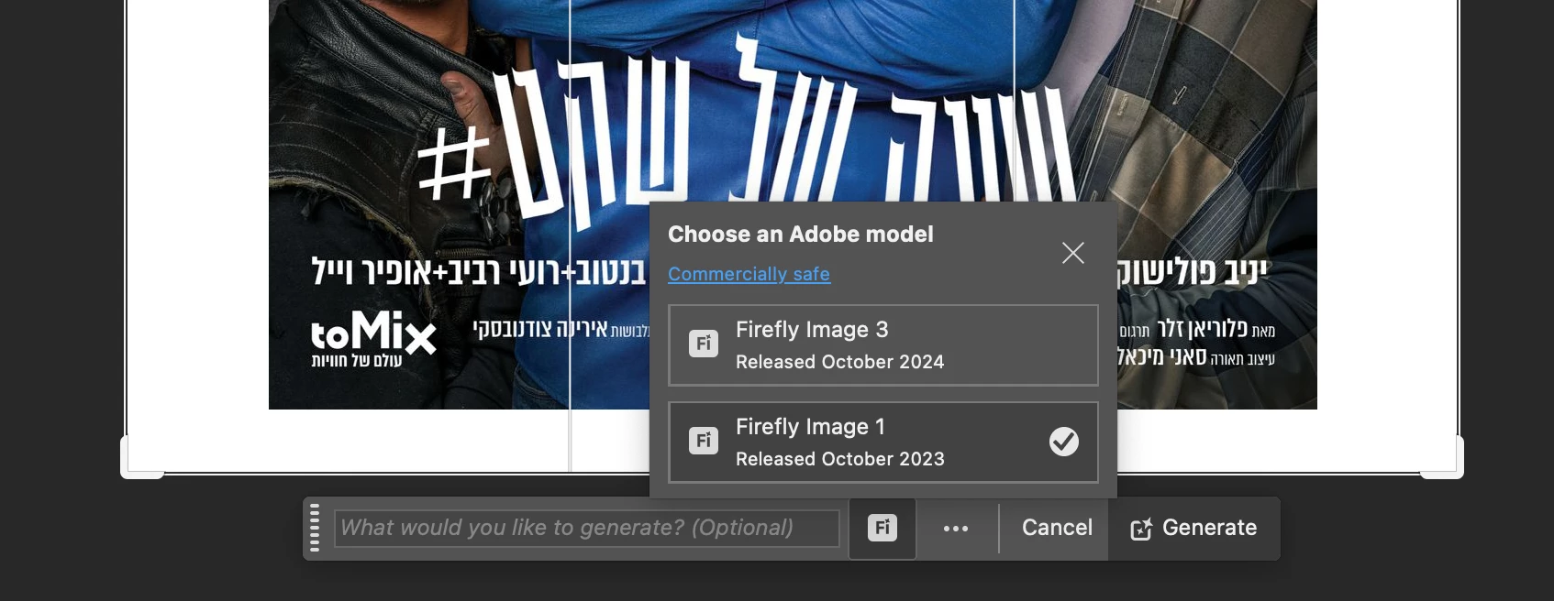
Task: Click the blank white canvas area left of the poster
Action: [x=197, y=229]
